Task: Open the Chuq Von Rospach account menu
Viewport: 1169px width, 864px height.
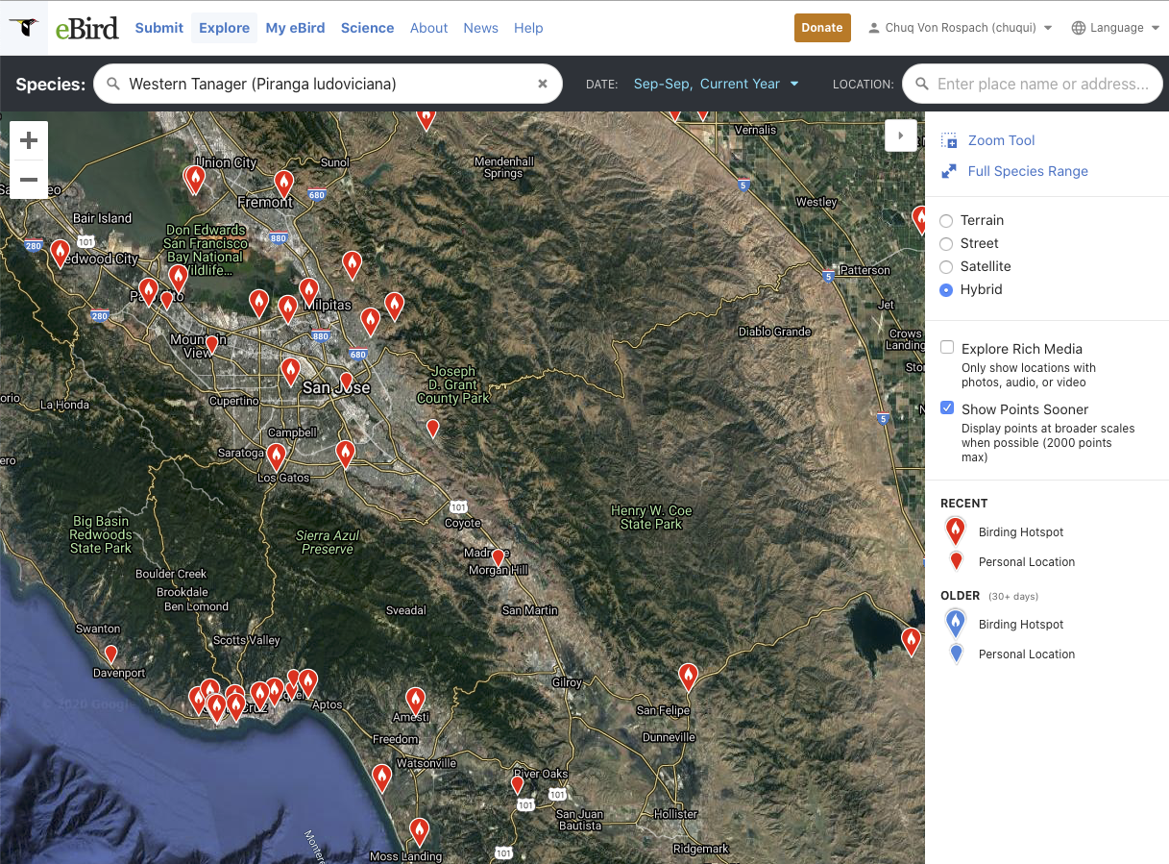Action: [x=960, y=28]
